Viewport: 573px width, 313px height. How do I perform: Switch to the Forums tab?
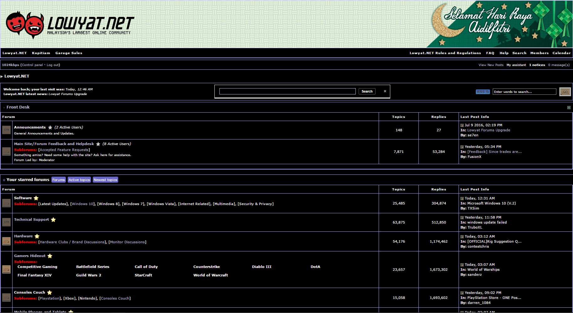point(59,180)
